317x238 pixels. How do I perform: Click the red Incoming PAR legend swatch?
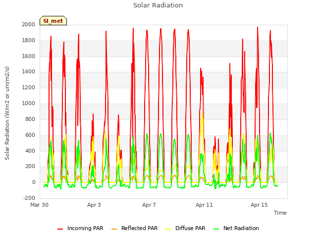pyautogui.click(x=60, y=229)
